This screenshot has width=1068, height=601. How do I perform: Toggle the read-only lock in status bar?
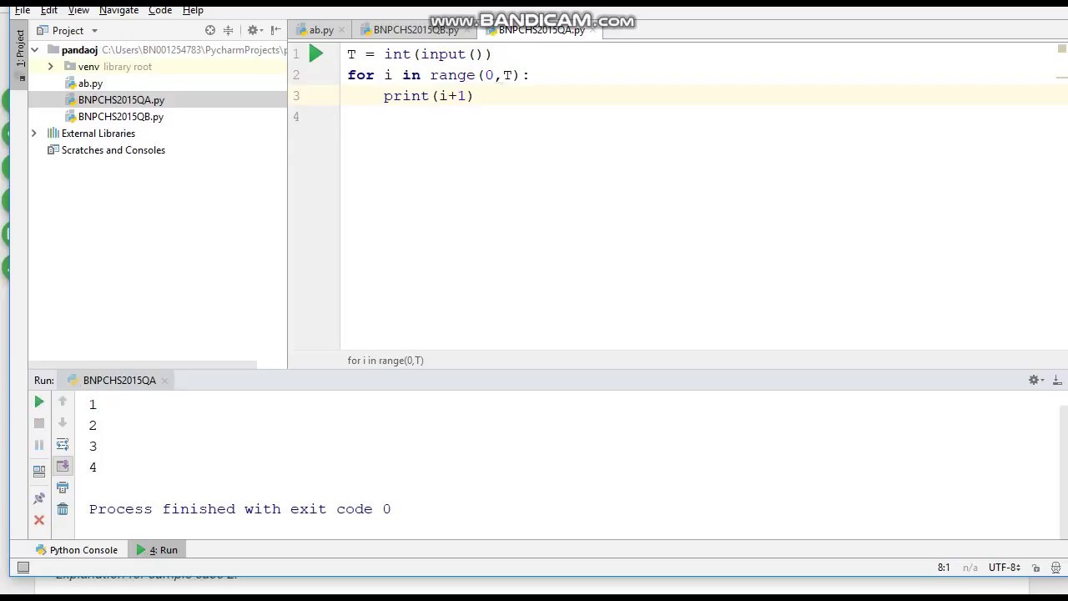click(x=1035, y=568)
